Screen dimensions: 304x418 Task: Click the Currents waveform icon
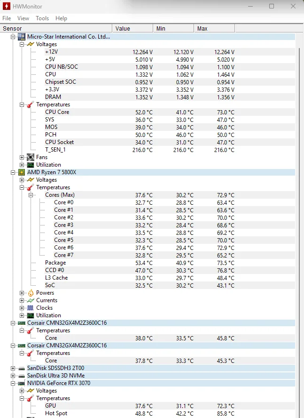[x=31, y=300]
